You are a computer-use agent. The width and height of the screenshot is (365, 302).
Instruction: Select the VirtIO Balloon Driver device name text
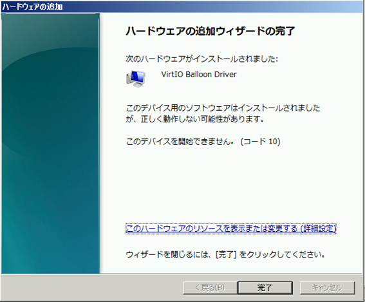point(199,75)
